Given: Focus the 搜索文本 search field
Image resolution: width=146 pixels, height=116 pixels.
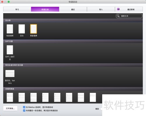Looking at the screenshot, I should [129, 16].
